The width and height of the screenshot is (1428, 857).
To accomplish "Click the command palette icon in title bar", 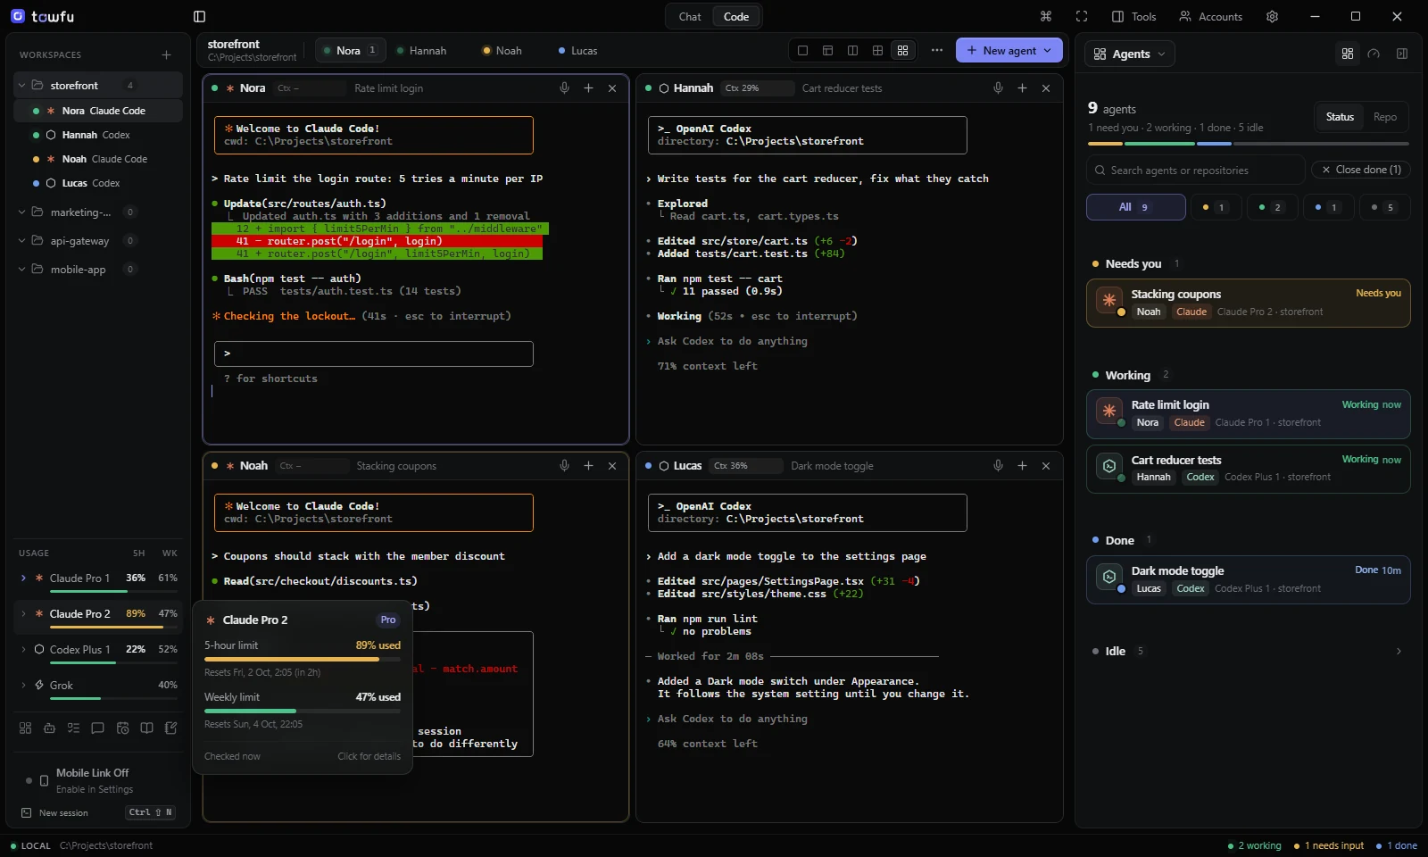I will coord(1046,16).
